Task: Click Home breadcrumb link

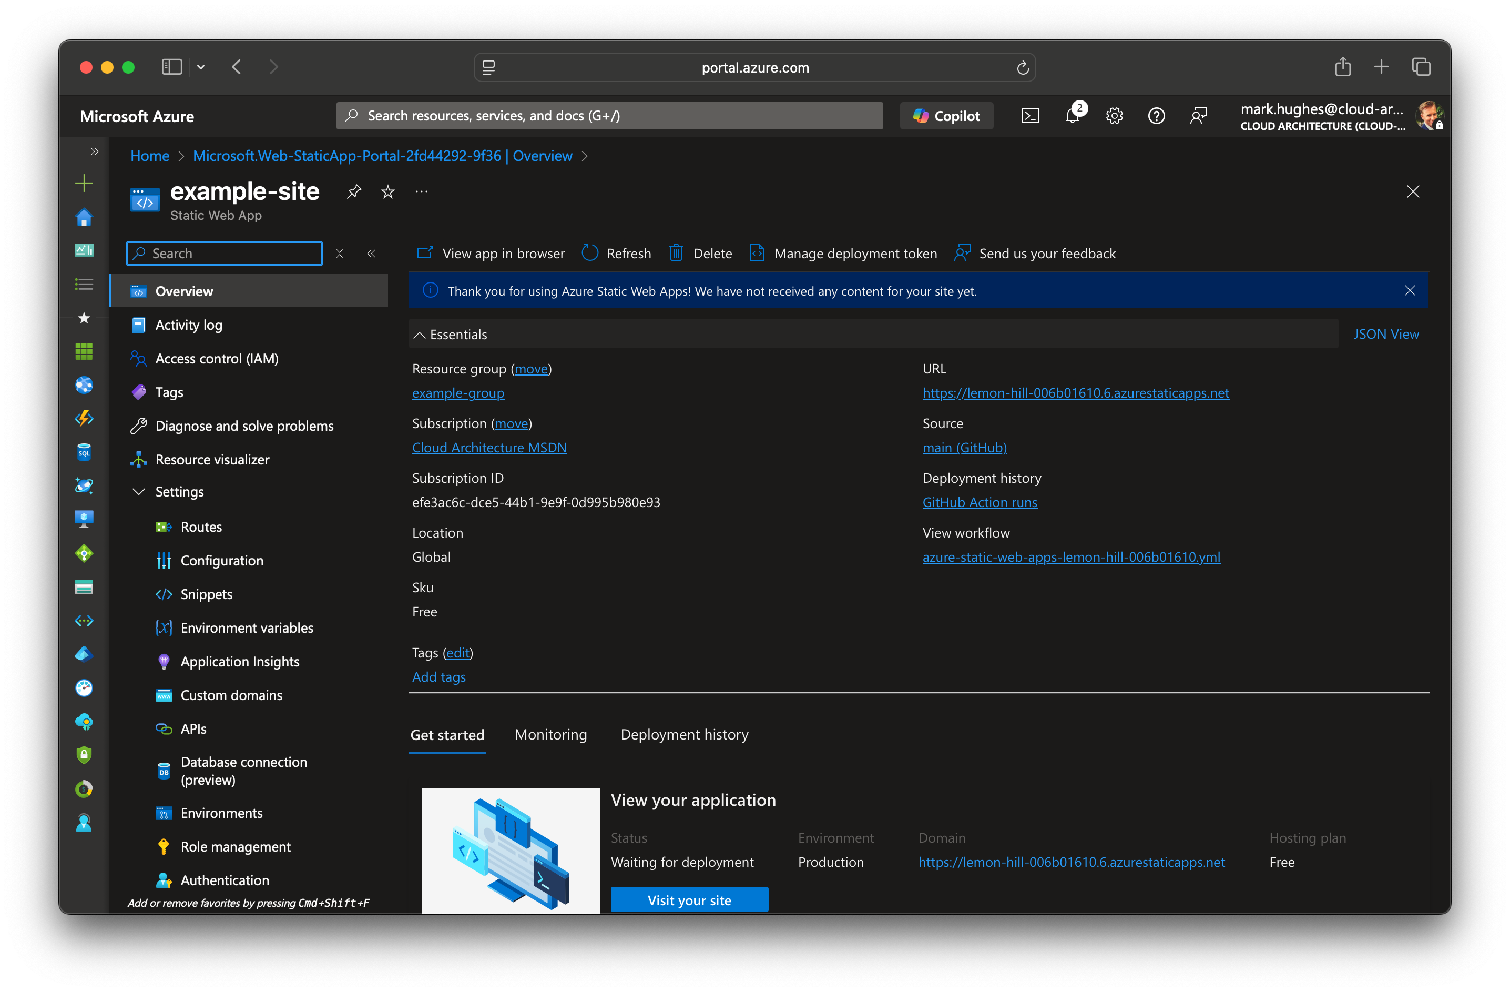Action: (x=150, y=156)
